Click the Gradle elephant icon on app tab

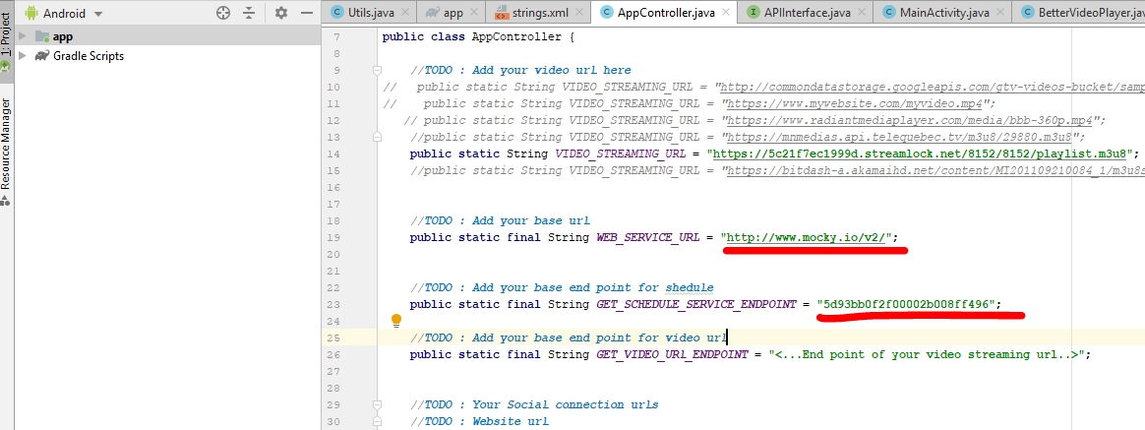coord(432,13)
